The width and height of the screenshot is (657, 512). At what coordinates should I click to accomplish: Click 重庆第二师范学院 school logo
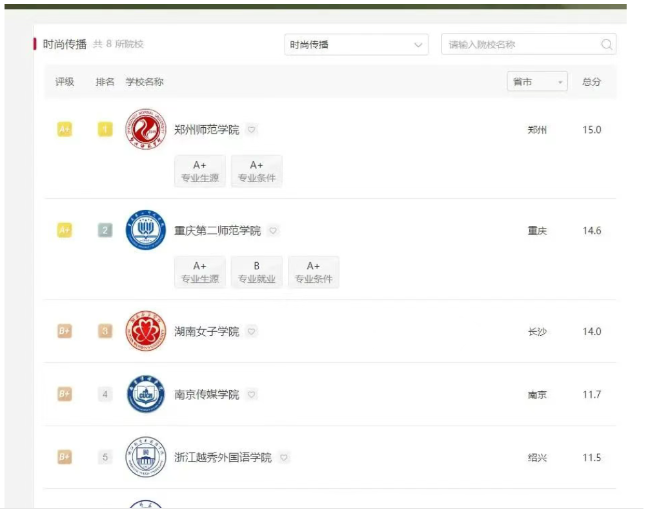pos(146,230)
